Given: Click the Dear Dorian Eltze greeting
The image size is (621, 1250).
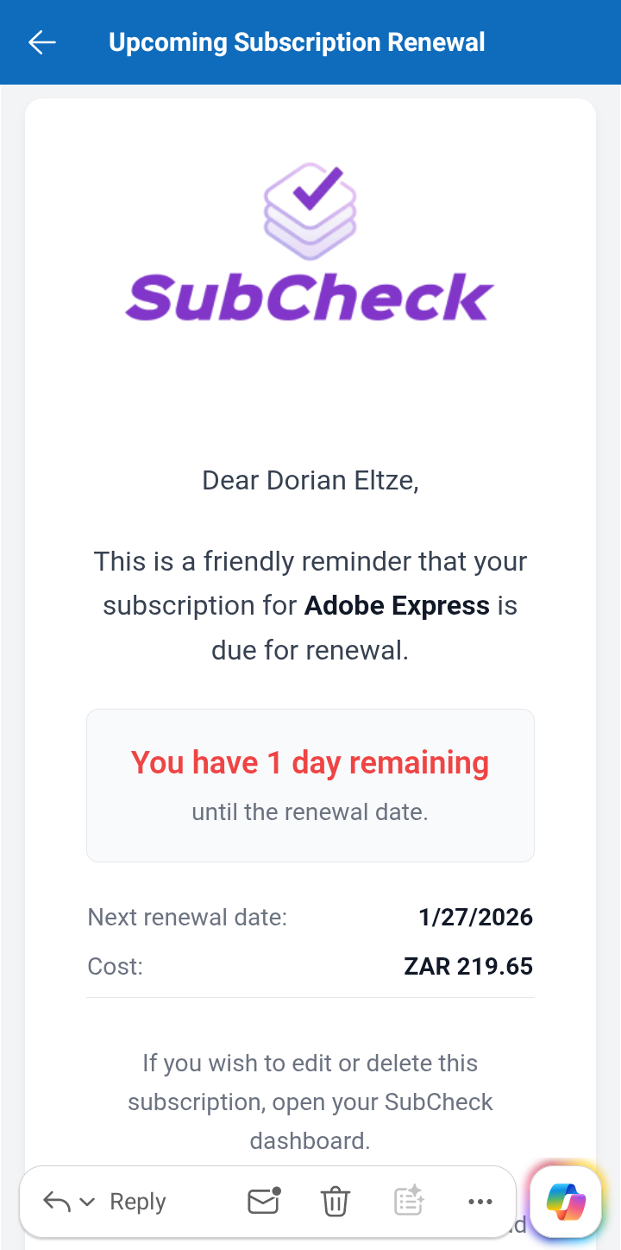Looking at the screenshot, I should (310, 480).
